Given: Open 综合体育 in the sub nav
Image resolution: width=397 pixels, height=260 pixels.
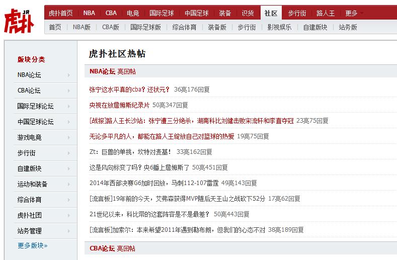Looking at the screenshot, I should [x=184, y=27].
